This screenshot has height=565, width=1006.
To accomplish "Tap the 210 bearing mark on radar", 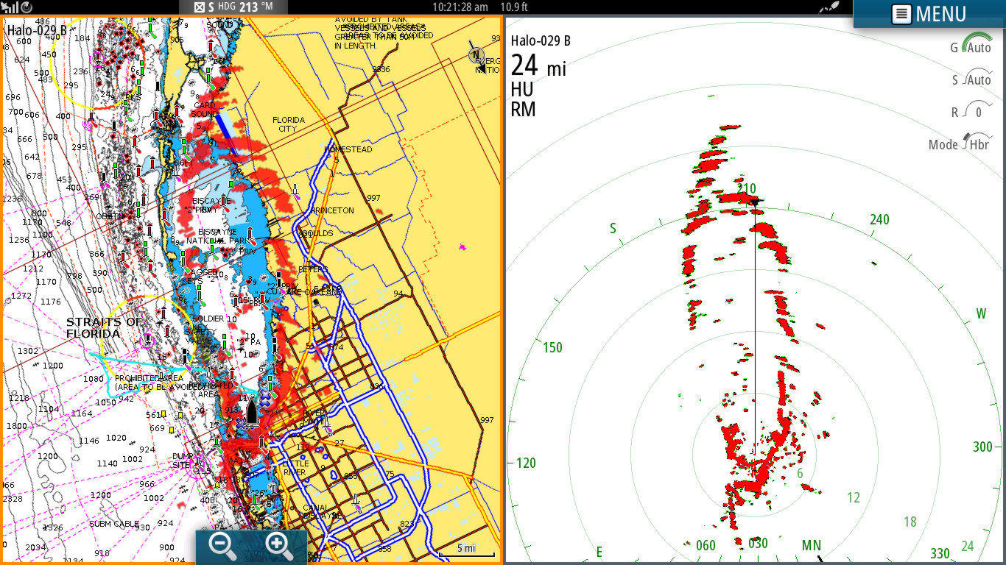I will pos(747,189).
